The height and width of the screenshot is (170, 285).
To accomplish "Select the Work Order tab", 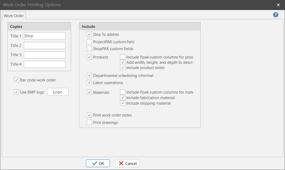I will [x=14, y=16].
